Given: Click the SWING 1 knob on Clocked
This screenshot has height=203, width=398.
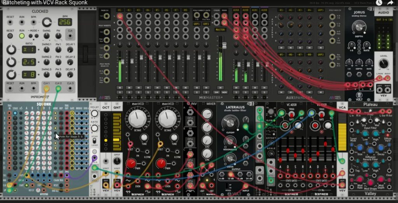Looking at the screenshot, I should point(47,49).
